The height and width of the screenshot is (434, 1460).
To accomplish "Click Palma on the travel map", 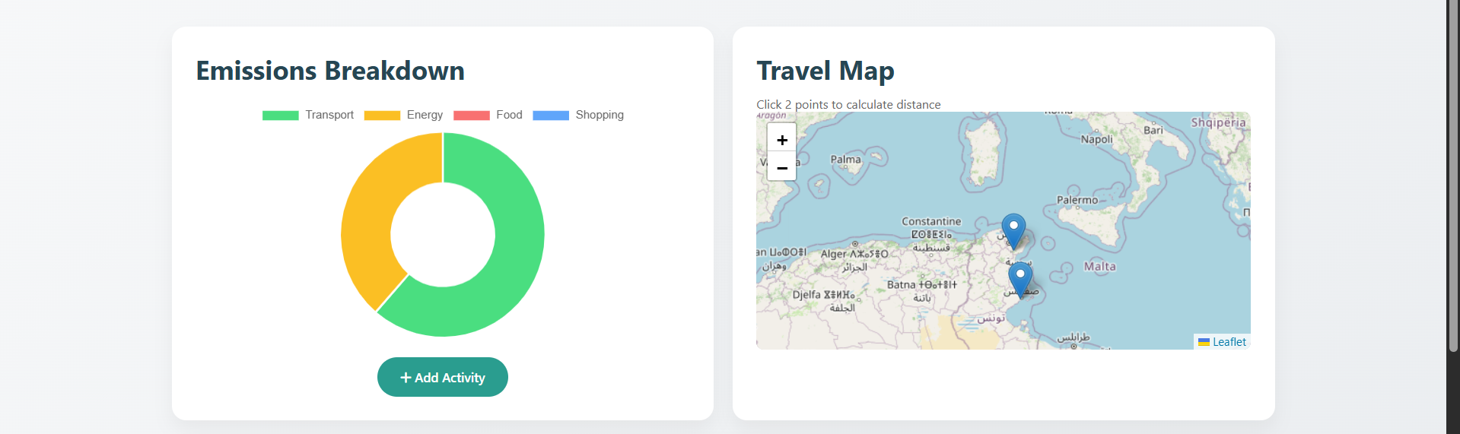I will point(845,160).
